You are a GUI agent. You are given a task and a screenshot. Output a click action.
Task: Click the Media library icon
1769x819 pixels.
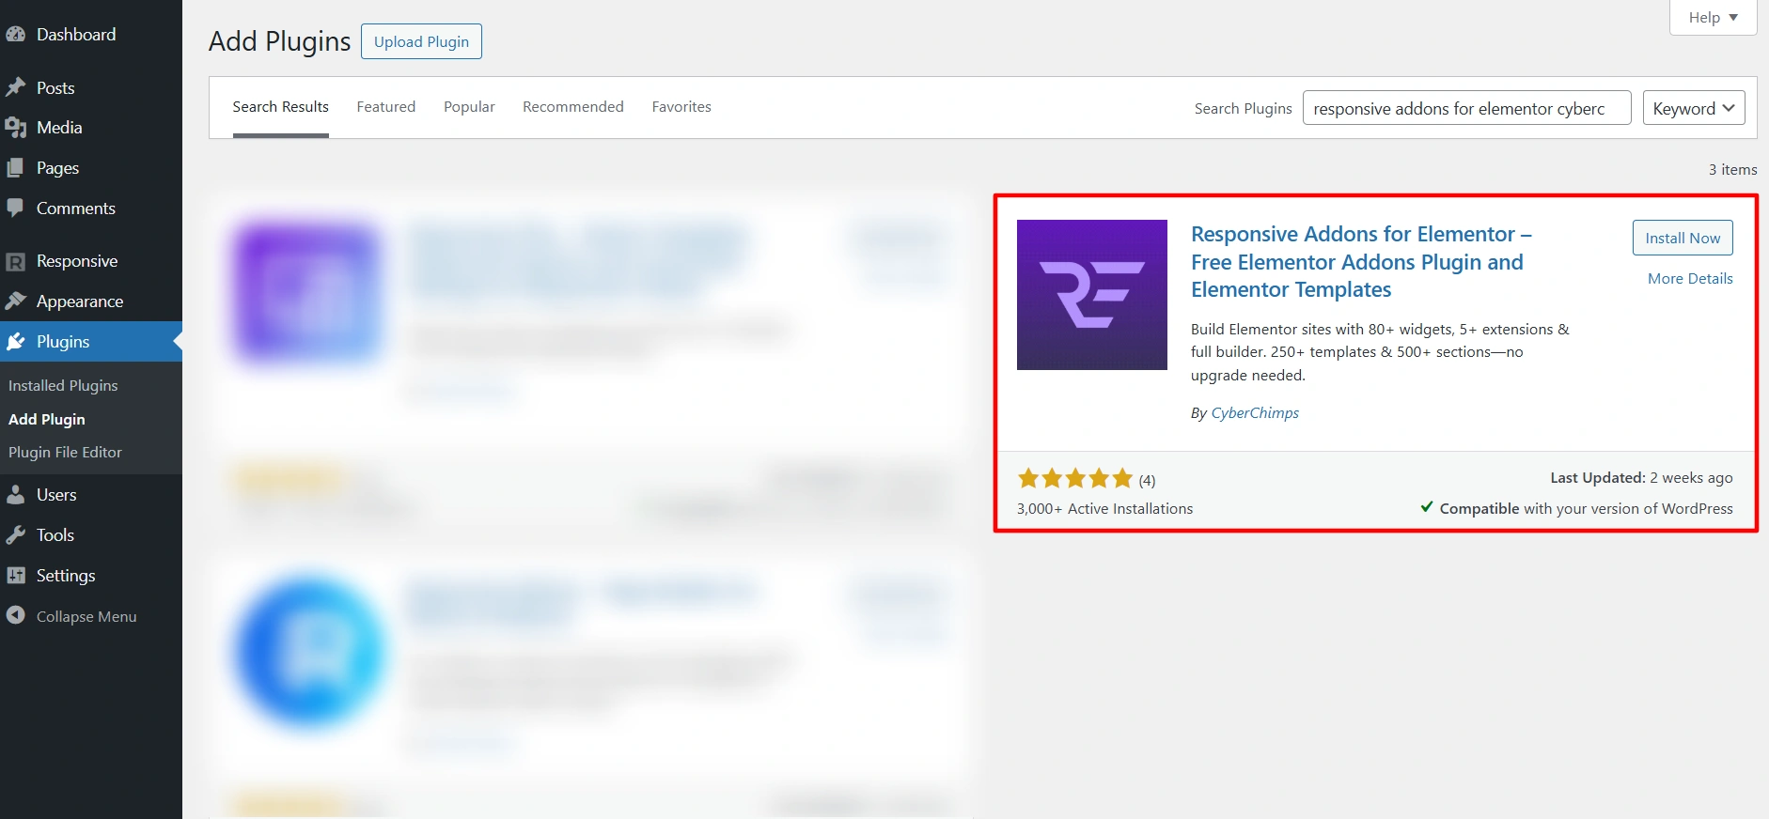click(15, 128)
